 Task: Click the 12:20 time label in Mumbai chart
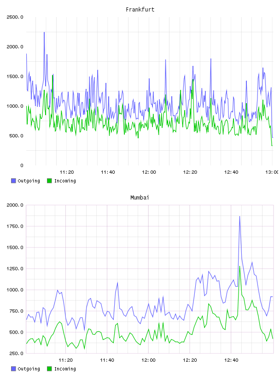click(x=190, y=360)
